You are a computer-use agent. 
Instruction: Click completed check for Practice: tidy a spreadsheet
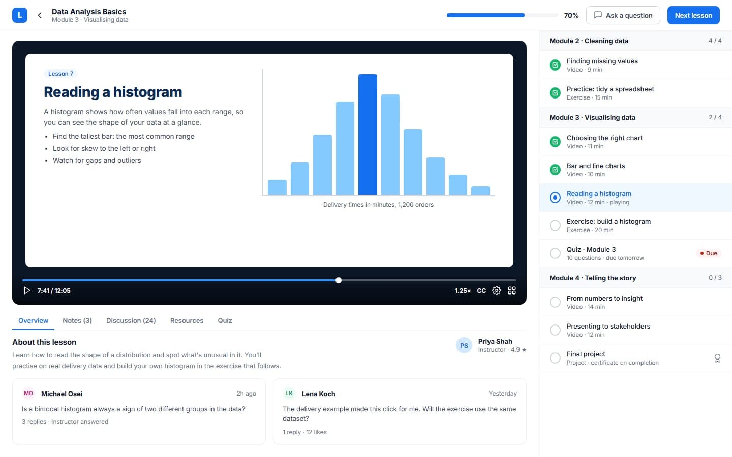coord(555,93)
